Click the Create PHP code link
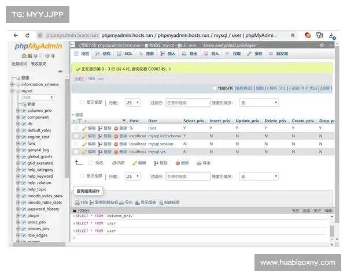The width and height of the screenshot is (347, 277). pos(304,88)
